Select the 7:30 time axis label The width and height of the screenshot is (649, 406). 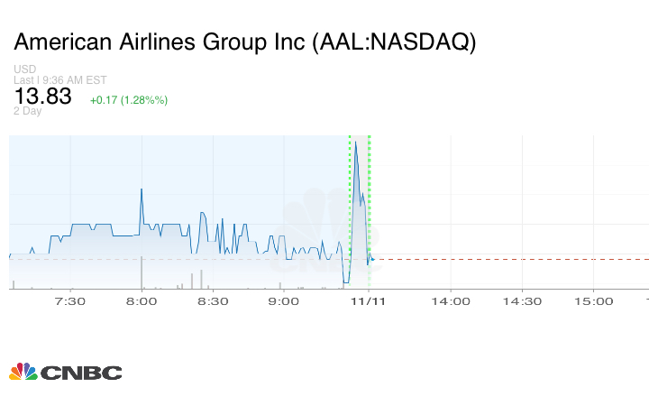[70, 301]
